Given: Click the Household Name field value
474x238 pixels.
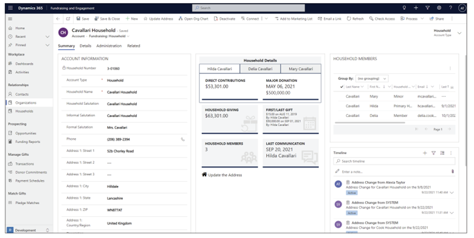Looking at the screenshot, I should [122, 92].
